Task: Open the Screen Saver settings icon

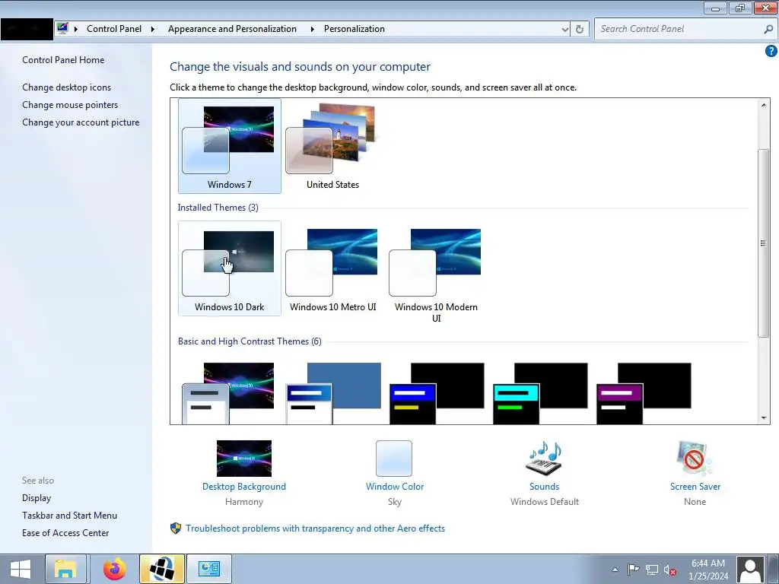Action: tap(695, 459)
